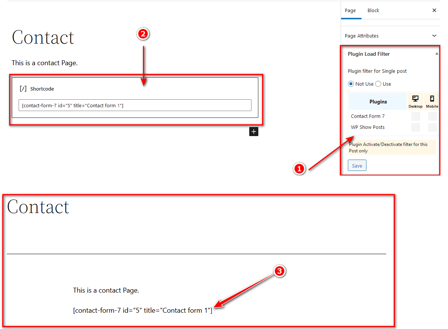Toggle WP Show Posts Mobile checkbox
This screenshot has height=329, width=448.
coord(432,127)
